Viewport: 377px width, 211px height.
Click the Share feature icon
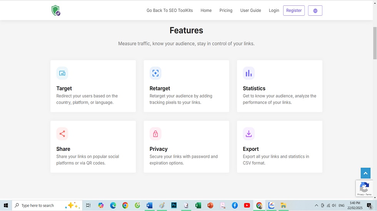62,134
